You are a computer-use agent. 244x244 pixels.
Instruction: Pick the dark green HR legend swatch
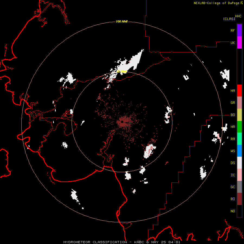239,127
